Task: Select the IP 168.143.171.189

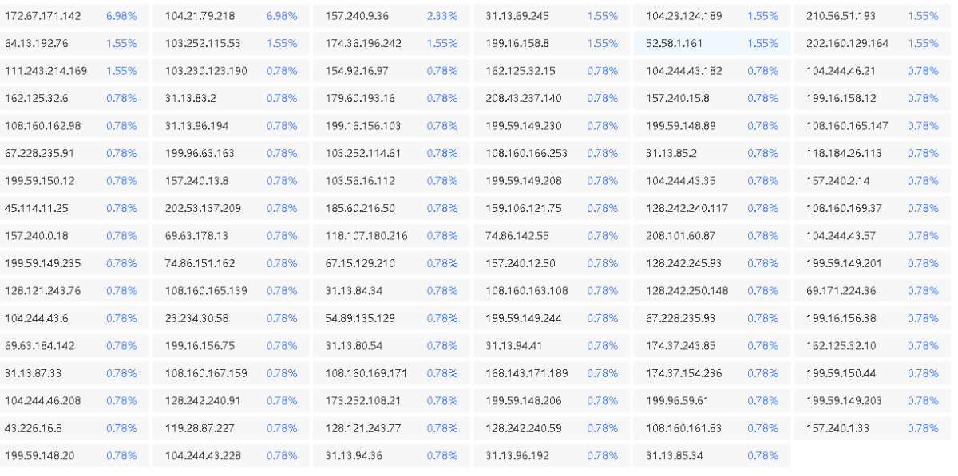Action: click(x=527, y=373)
